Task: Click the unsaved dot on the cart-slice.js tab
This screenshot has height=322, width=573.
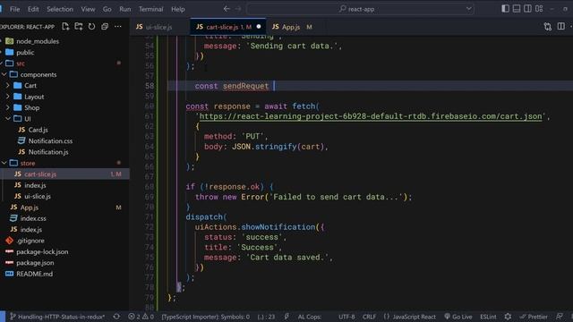Action: click(259, 27)
